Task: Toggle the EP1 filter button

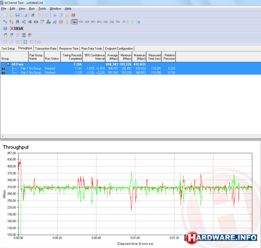Action: [x=93, y=22]
